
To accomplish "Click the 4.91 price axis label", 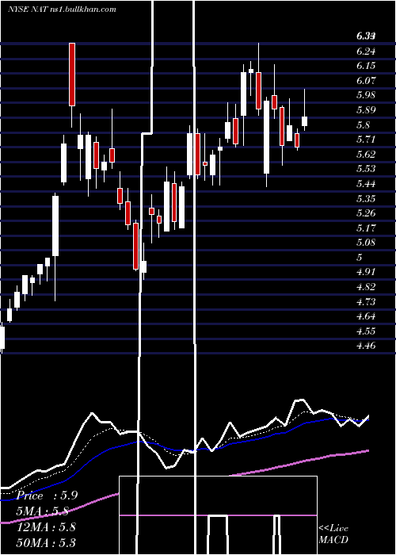I will [x=366, y=272].
